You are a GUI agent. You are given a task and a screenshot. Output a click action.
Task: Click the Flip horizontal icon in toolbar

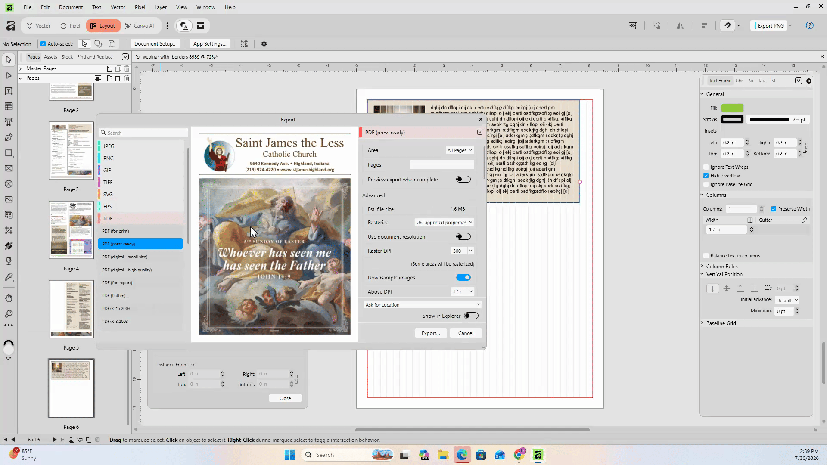point(680,26)
